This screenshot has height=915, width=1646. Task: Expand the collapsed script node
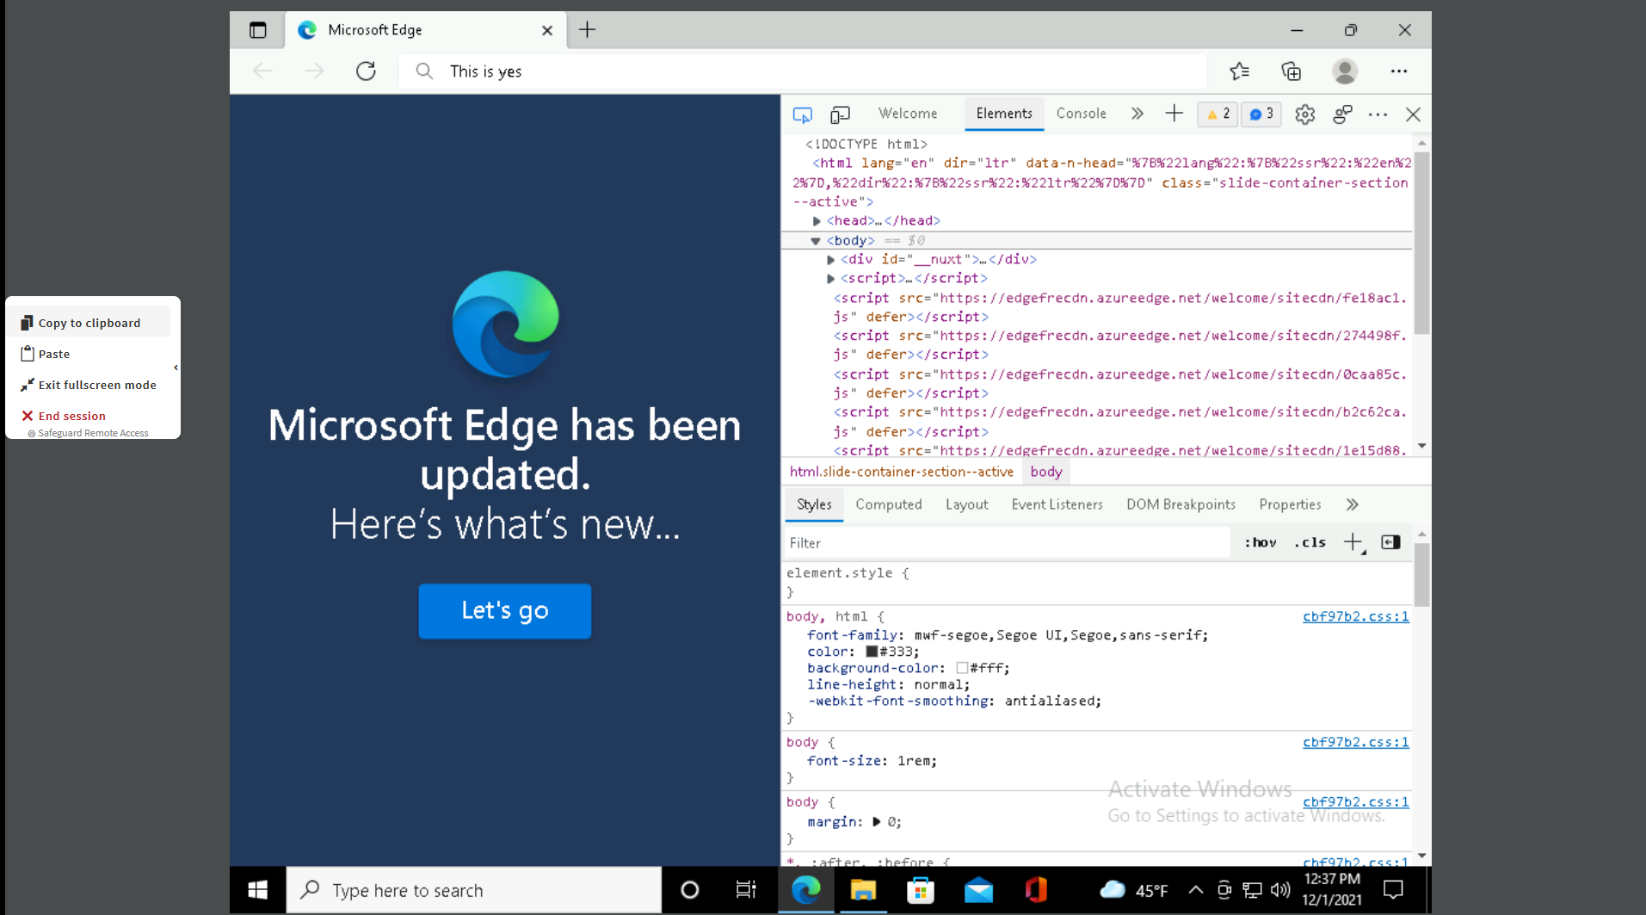point(830,279)
